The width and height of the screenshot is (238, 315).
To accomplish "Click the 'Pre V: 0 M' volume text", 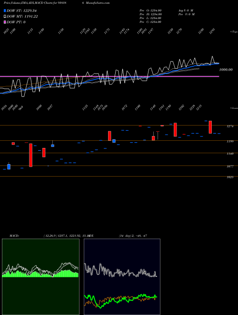I will (x=187, y=14).
